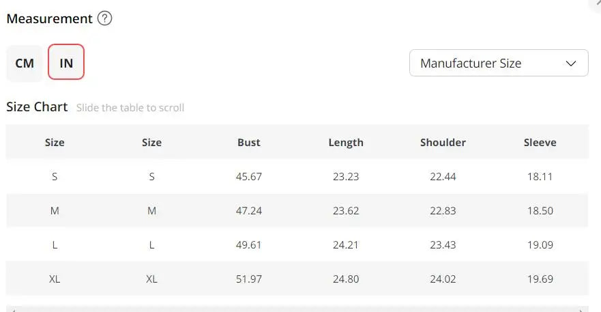Click the Length column header
Image resolution: width=601 pixels, height=312 pixels.
coord(346,143)
